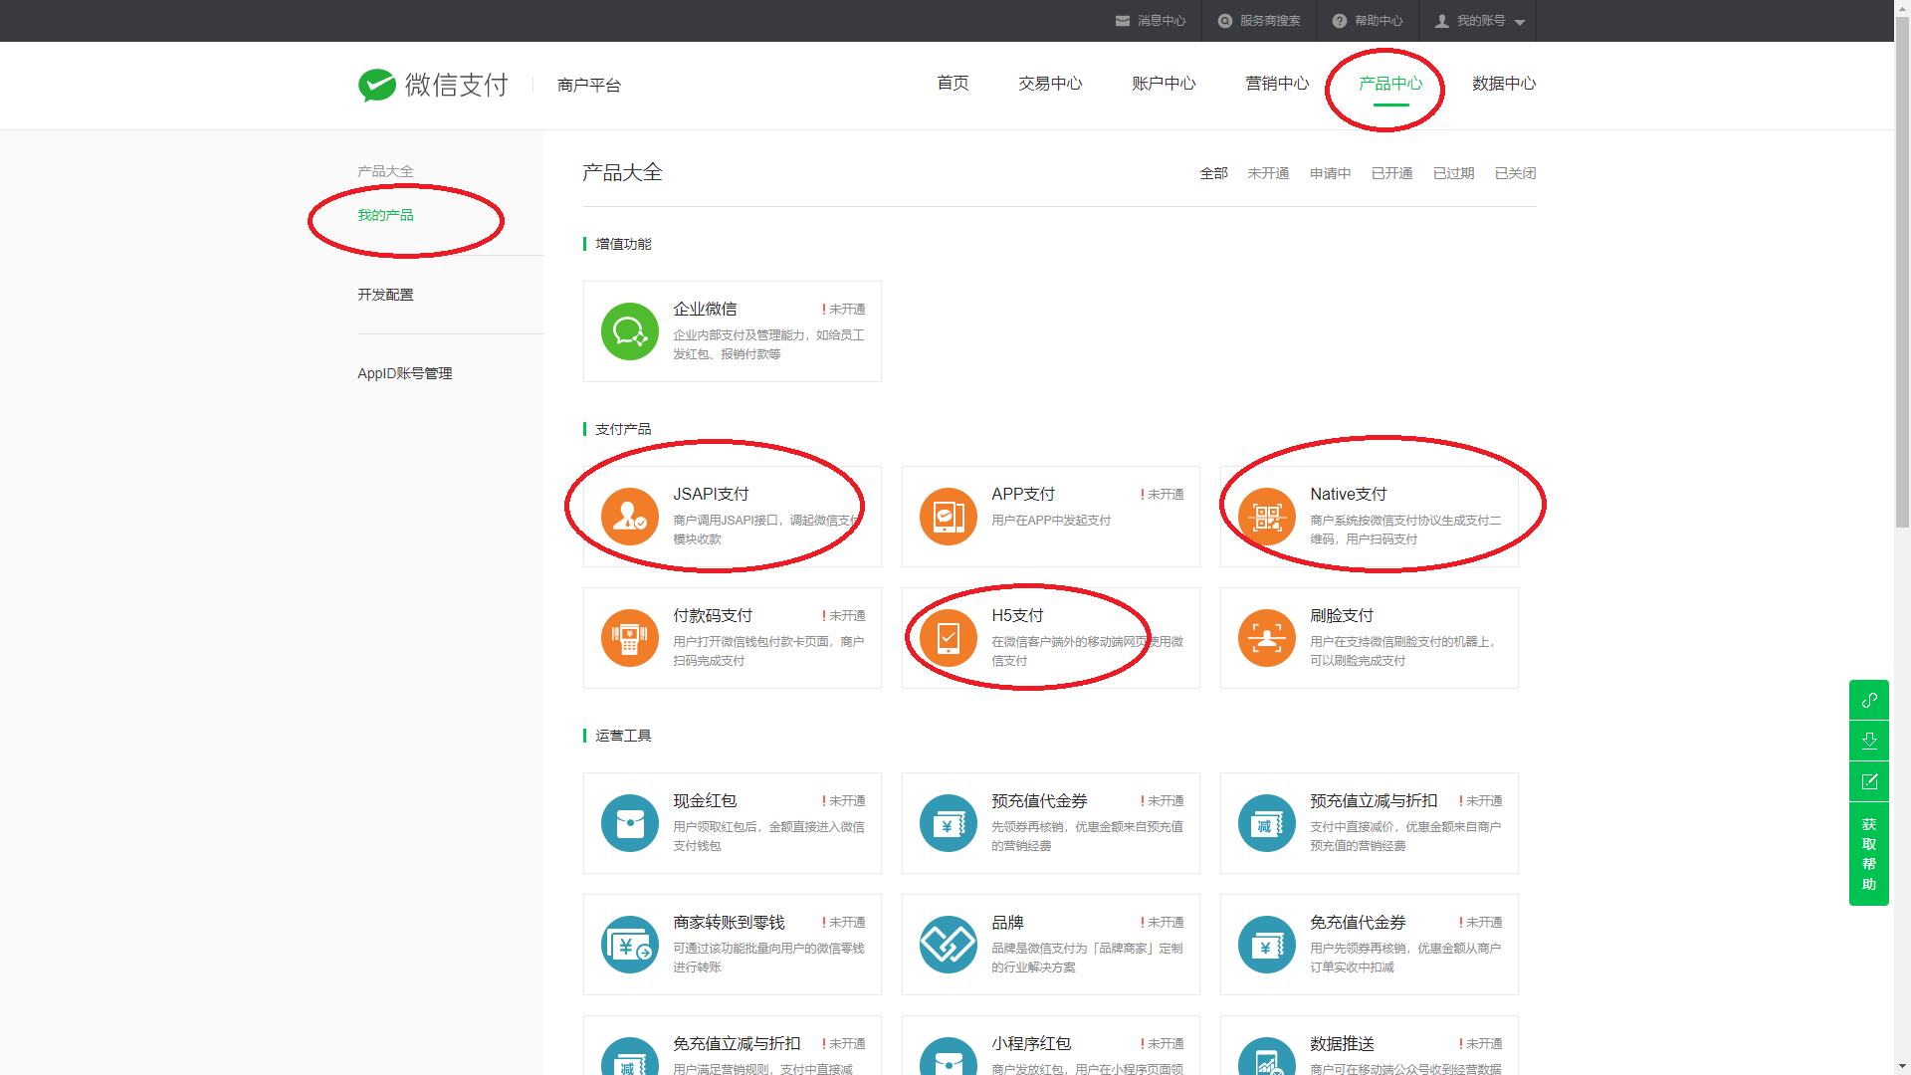Screen dimensions: 1911x1075
Task: Filter products by 全部
Action: tap(1213, 173)
